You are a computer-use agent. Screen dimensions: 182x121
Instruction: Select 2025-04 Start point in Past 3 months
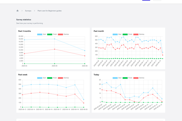click(24, 40)
